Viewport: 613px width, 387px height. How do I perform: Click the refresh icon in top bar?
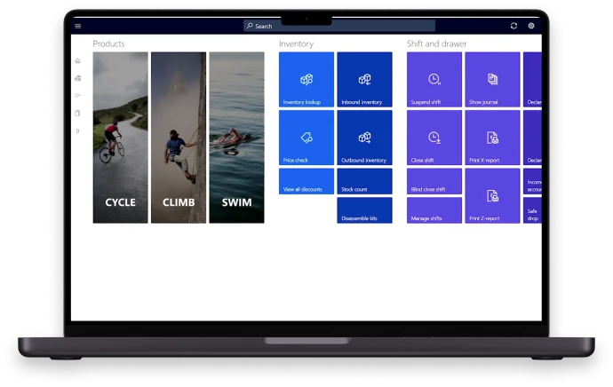point(513,26)
